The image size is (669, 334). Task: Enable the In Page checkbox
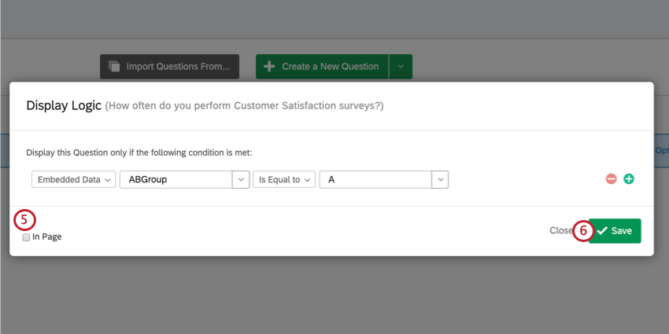pos(27,237)
